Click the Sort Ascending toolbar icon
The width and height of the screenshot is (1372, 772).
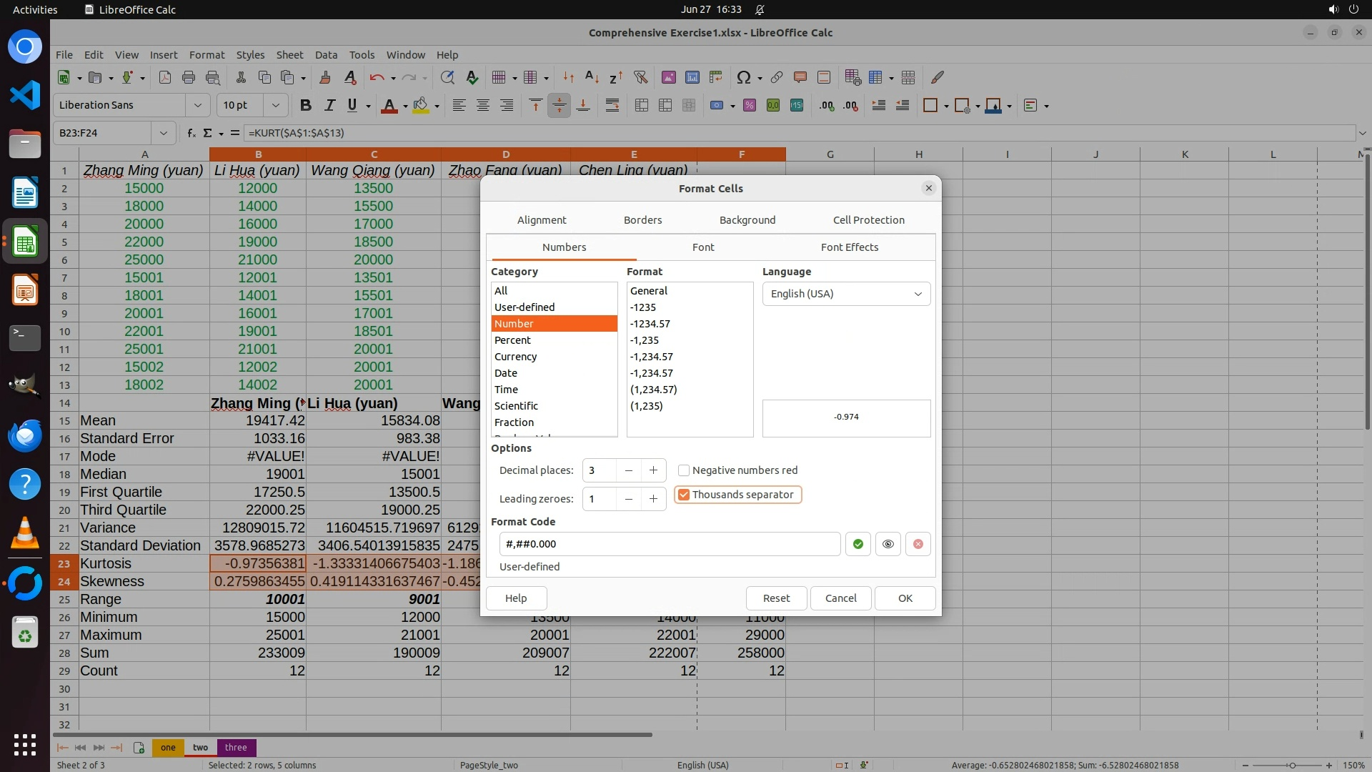[592, 77]
